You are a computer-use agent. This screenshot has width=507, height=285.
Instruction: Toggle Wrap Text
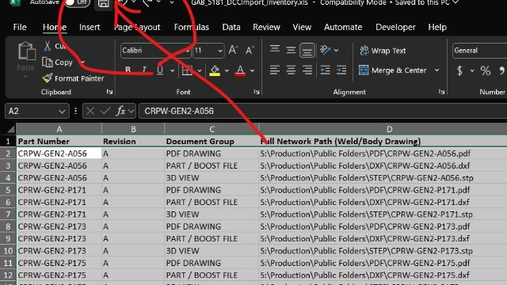383,51
